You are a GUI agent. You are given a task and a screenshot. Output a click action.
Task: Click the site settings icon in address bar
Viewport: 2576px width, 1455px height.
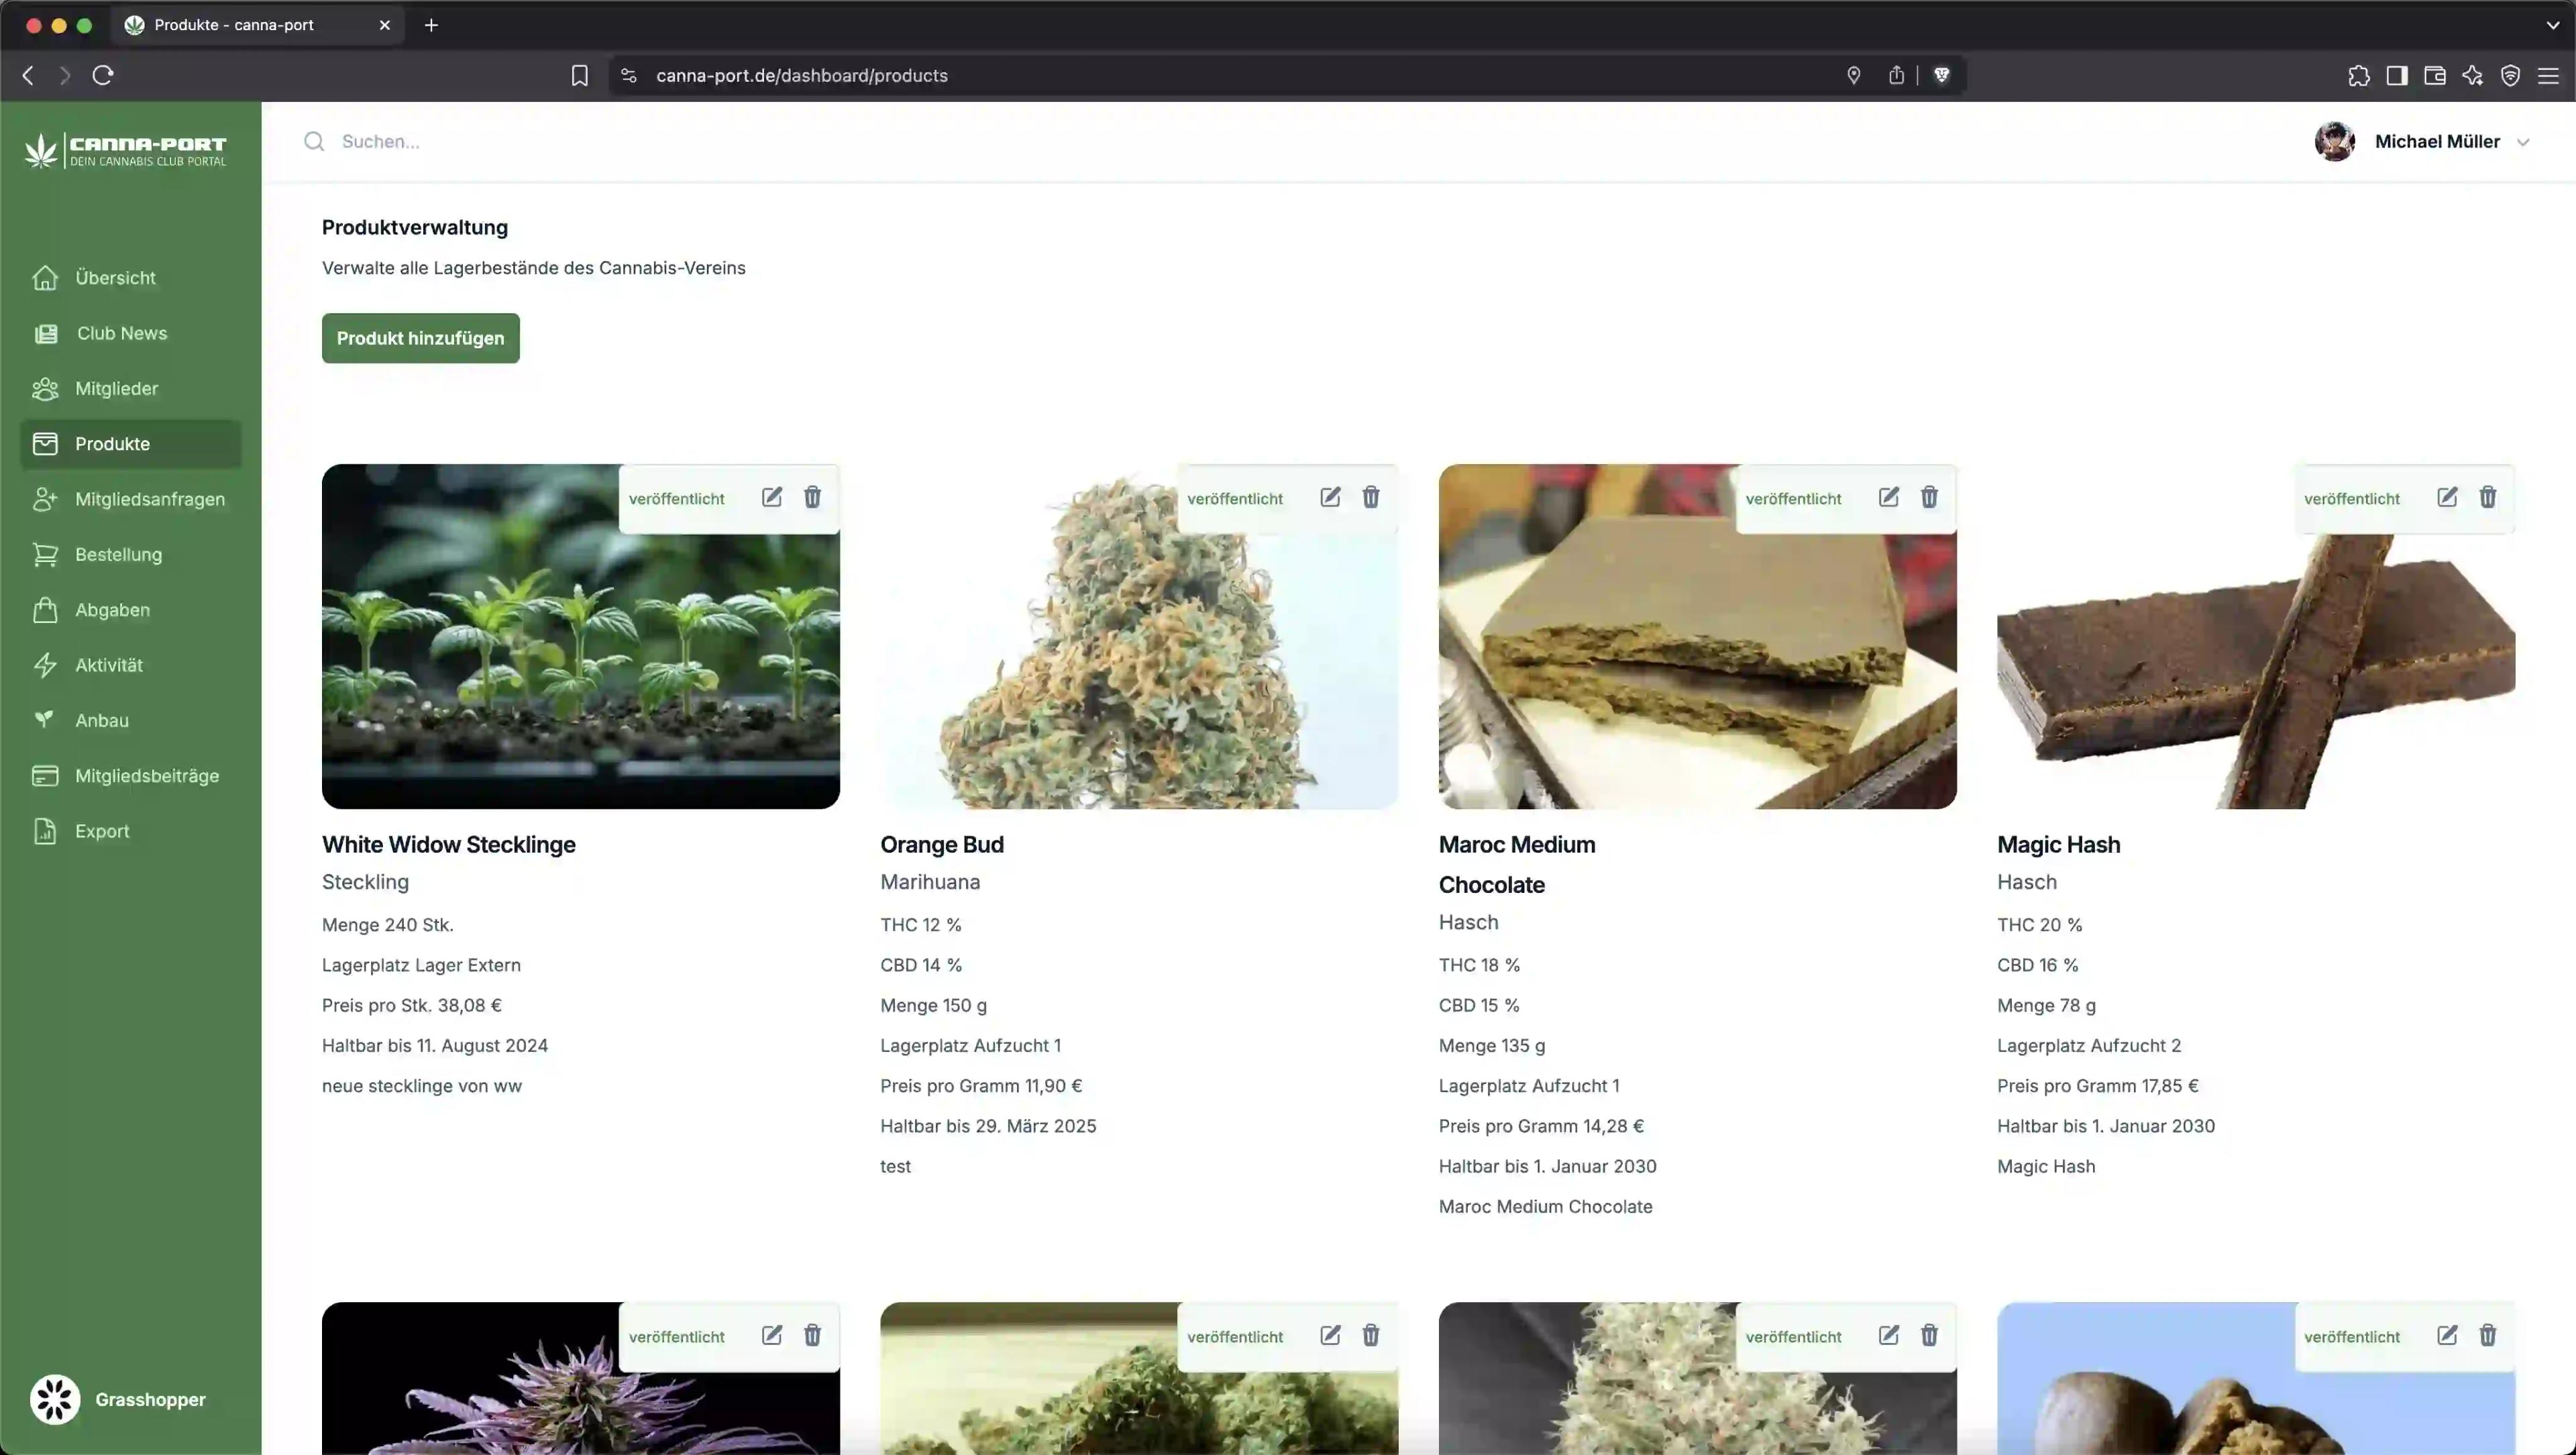[629, 75]
